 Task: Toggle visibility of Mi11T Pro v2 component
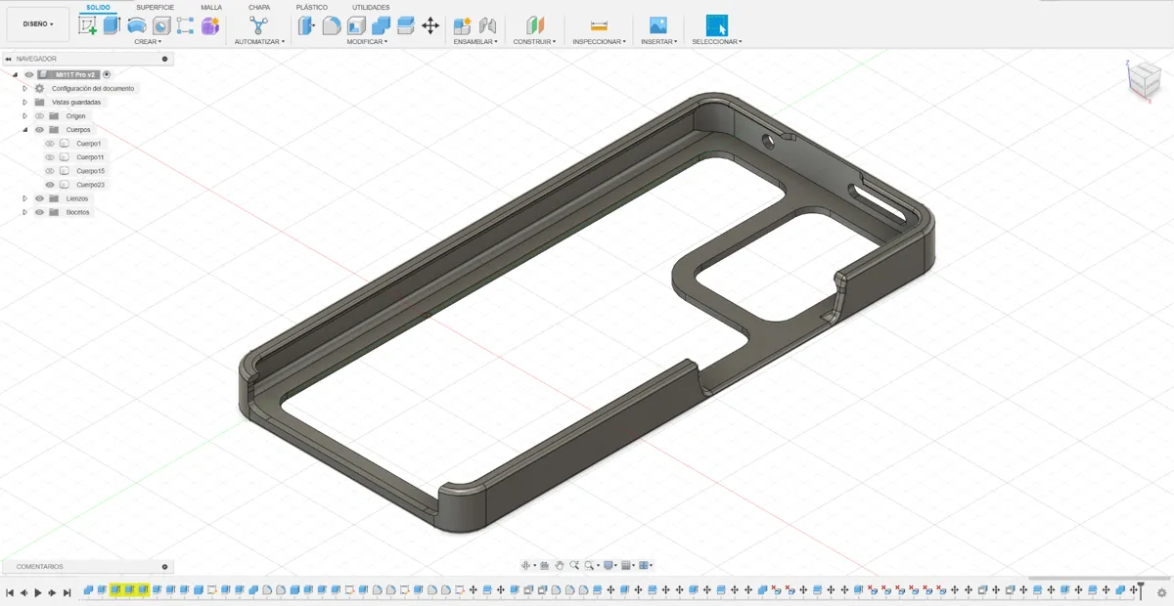(29, 74)
